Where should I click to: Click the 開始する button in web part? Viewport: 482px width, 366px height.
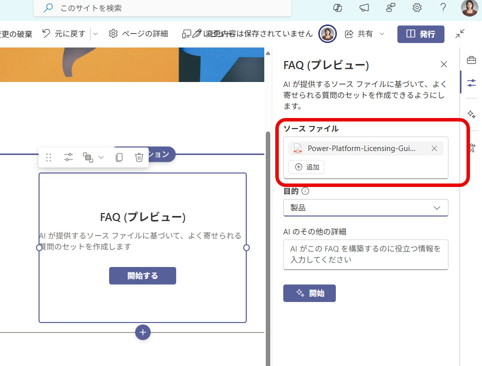(x=143, y=275)
